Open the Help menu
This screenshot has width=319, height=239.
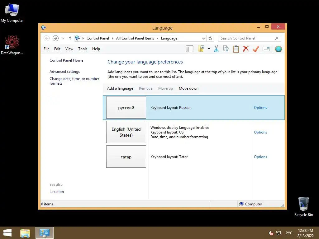96,49
